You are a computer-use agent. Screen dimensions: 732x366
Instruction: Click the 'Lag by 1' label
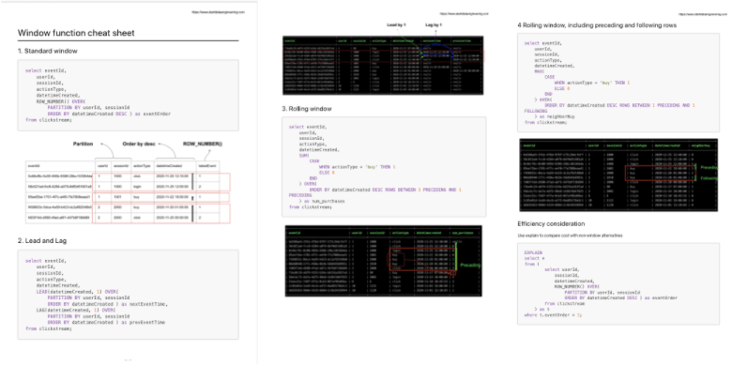(434, 24)
